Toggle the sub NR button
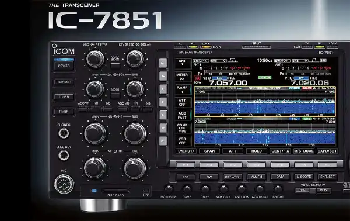This screenshot has height=221, width=350. (x=135, y=109)
